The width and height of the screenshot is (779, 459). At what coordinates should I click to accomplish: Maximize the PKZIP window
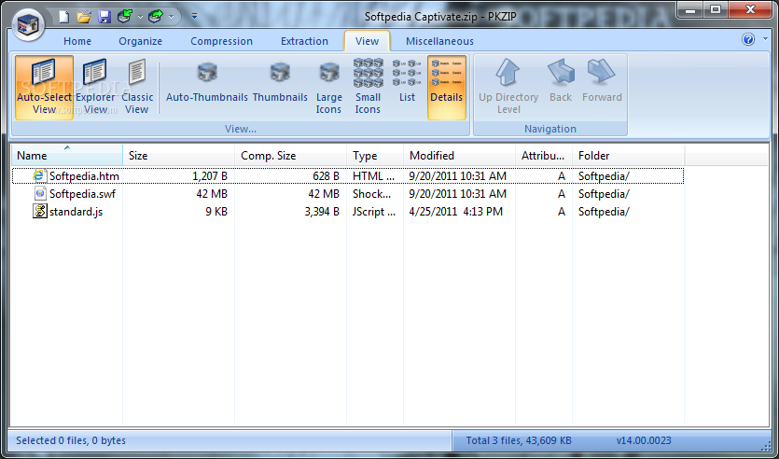click(716, 9)
